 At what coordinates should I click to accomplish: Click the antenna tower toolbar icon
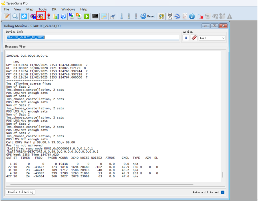[170, 16]
